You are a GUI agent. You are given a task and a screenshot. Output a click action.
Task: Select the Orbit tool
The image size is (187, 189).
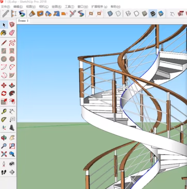pyautogui.click(x=4, y=138)
